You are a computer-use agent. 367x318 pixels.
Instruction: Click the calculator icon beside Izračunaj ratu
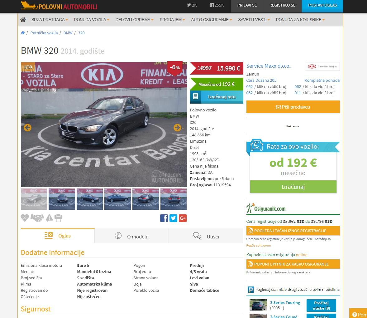[x=195, y=96]
